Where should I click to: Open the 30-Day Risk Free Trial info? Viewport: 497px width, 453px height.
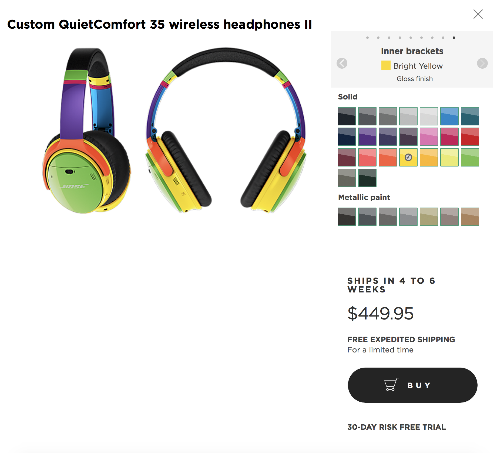point(397,427)
